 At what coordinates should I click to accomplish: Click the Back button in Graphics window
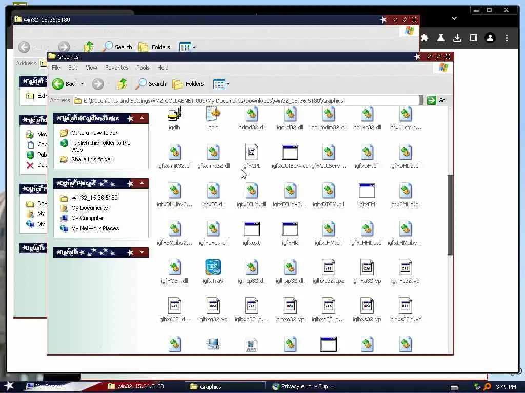65,84
